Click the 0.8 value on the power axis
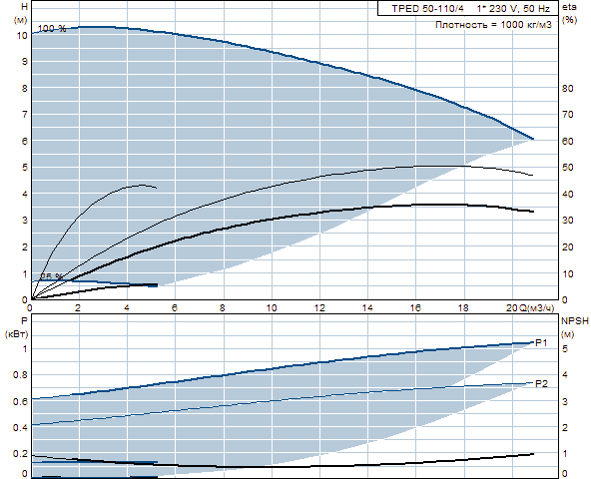Image resolution: width=591 pixels, height=479 pixels. point(20,375)
